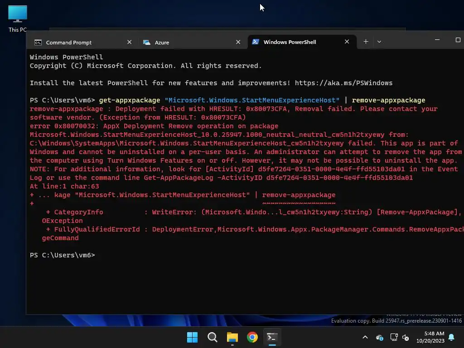Open This PC desktop icon

18,18
